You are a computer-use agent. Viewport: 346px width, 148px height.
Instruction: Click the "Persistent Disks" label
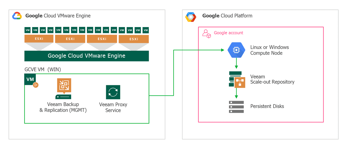(x=267, y=106)
